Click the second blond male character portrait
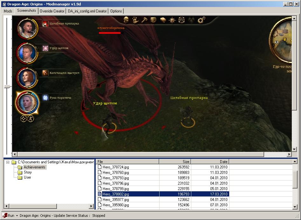The height and width of the screenshot is (220, 301). (x=27, y=53)
